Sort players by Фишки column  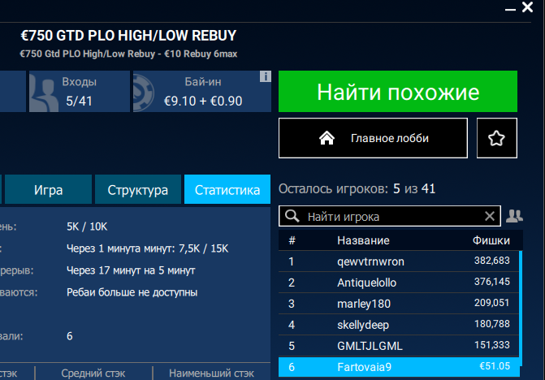[491, 240]
